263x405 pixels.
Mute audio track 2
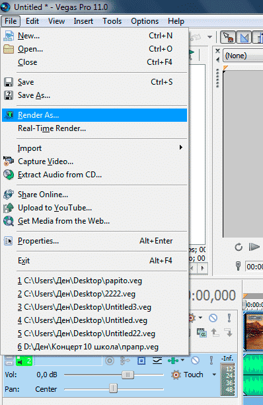(195, 360)
